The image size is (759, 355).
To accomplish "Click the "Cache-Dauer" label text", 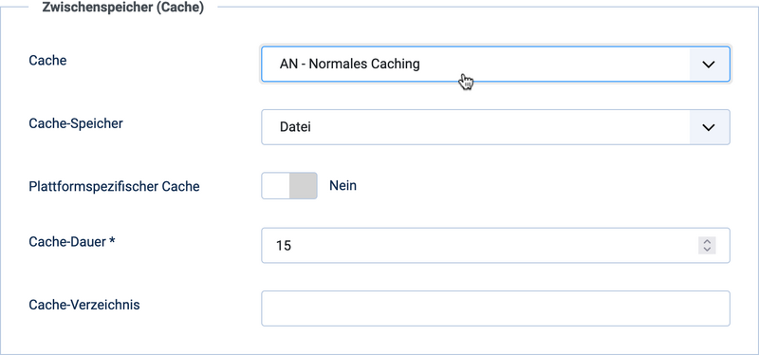I will point(67,242).
